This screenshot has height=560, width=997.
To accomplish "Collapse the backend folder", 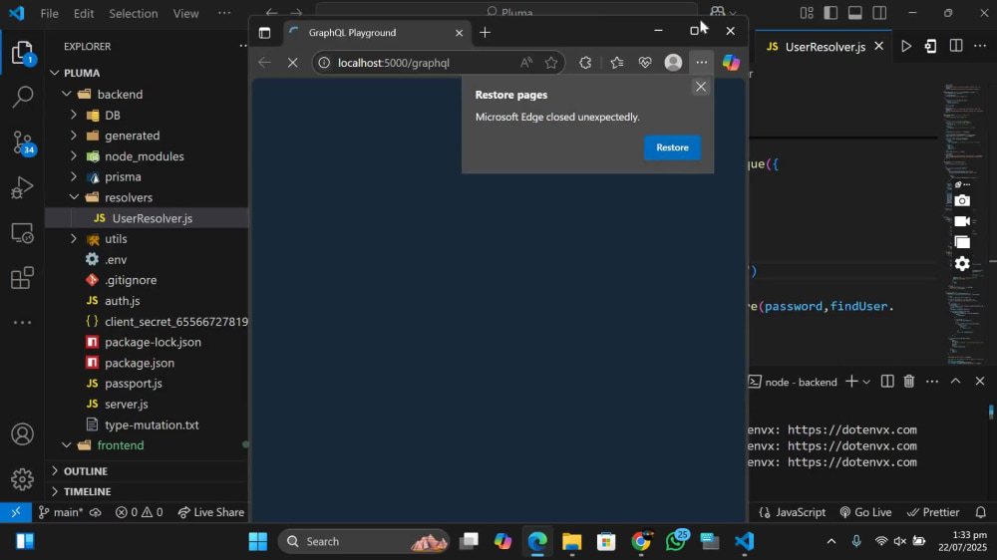I will pos(67,94).
